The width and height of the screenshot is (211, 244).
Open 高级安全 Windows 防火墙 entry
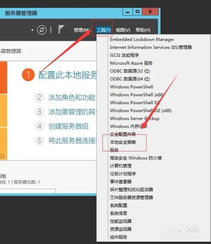(x=135, y=158)
